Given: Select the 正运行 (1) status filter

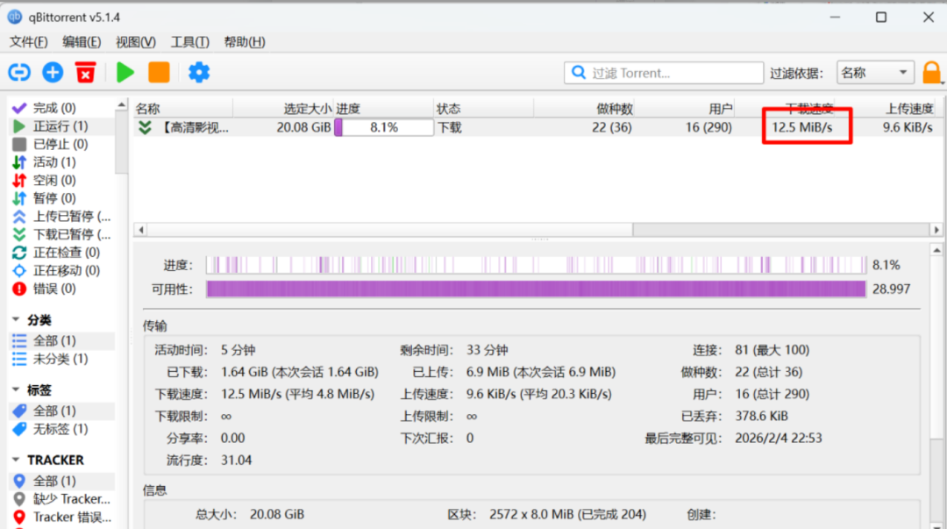Looking at the screenshot, I should (x=61, y=125).
